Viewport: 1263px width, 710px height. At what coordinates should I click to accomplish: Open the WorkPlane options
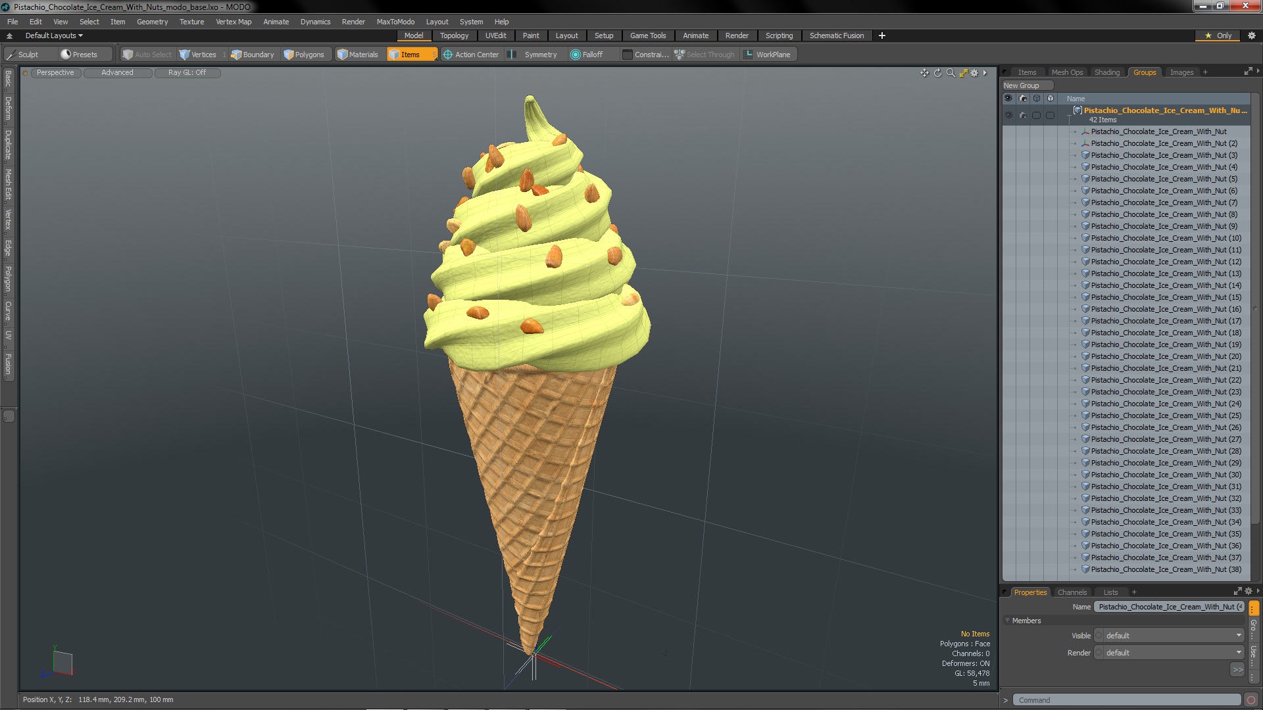click(768, 55)
